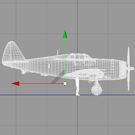
Task: Click the propeller spinner nose cone
Action: click(x=131, y=69)
